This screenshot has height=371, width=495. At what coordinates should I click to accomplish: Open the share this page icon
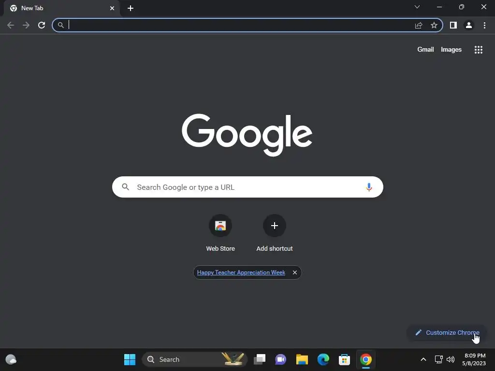click(419, 25)
